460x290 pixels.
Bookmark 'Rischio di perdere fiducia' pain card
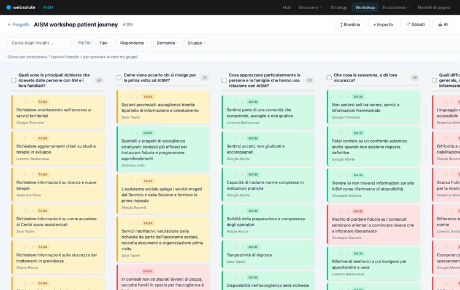[341, 211]
